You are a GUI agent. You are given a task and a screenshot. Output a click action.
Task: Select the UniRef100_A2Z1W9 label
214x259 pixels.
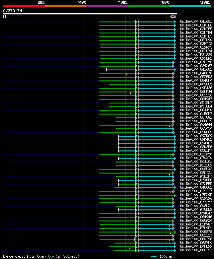[x=196, y=165]
